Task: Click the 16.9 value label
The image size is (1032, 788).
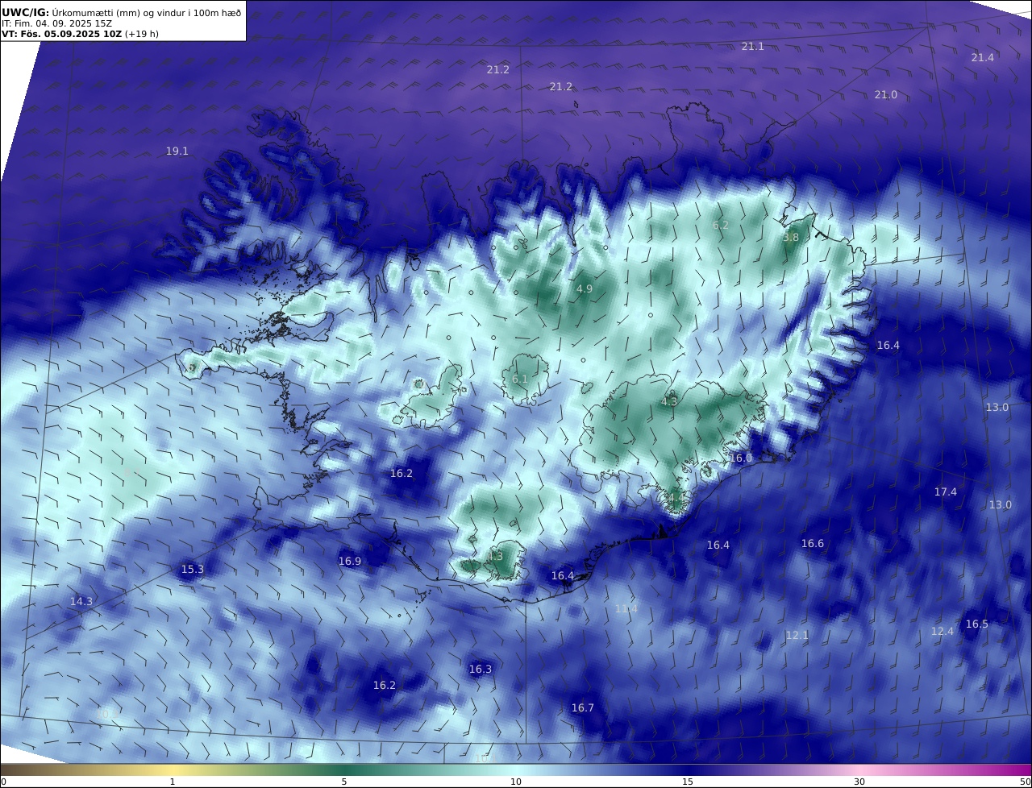Action: (349, 562)
